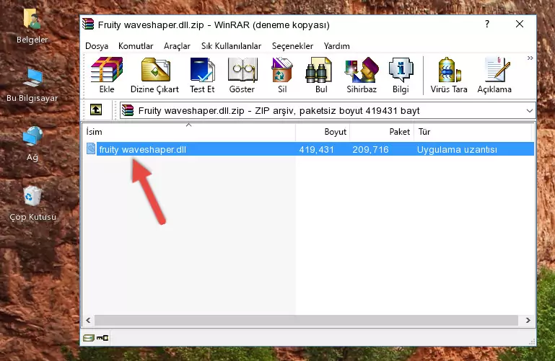Viewport: 555px width, 361px height.
Task: Click the 419,431 size value
Action: pyautogui.click(x=316, y=149)
